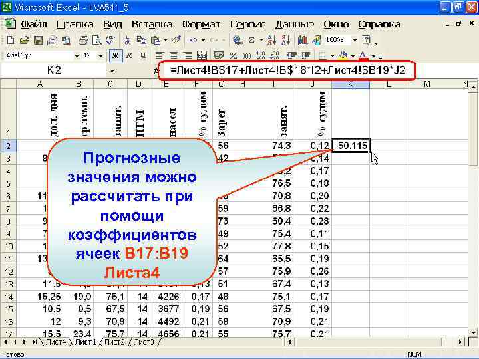Open Help question mark icon

[366, 40]
